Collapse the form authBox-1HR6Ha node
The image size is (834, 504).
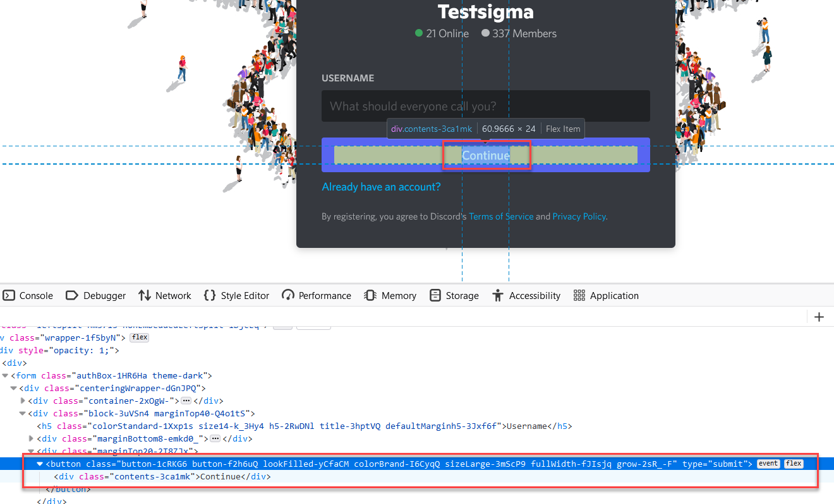tap(6, 375)
